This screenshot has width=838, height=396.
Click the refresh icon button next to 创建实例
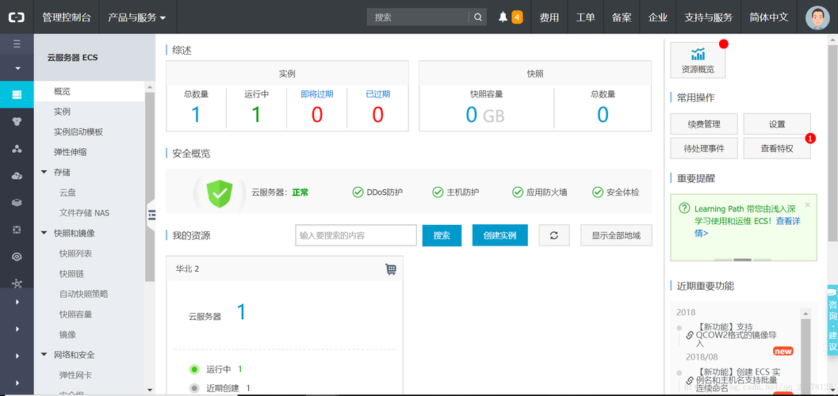[x=554, y=235]
